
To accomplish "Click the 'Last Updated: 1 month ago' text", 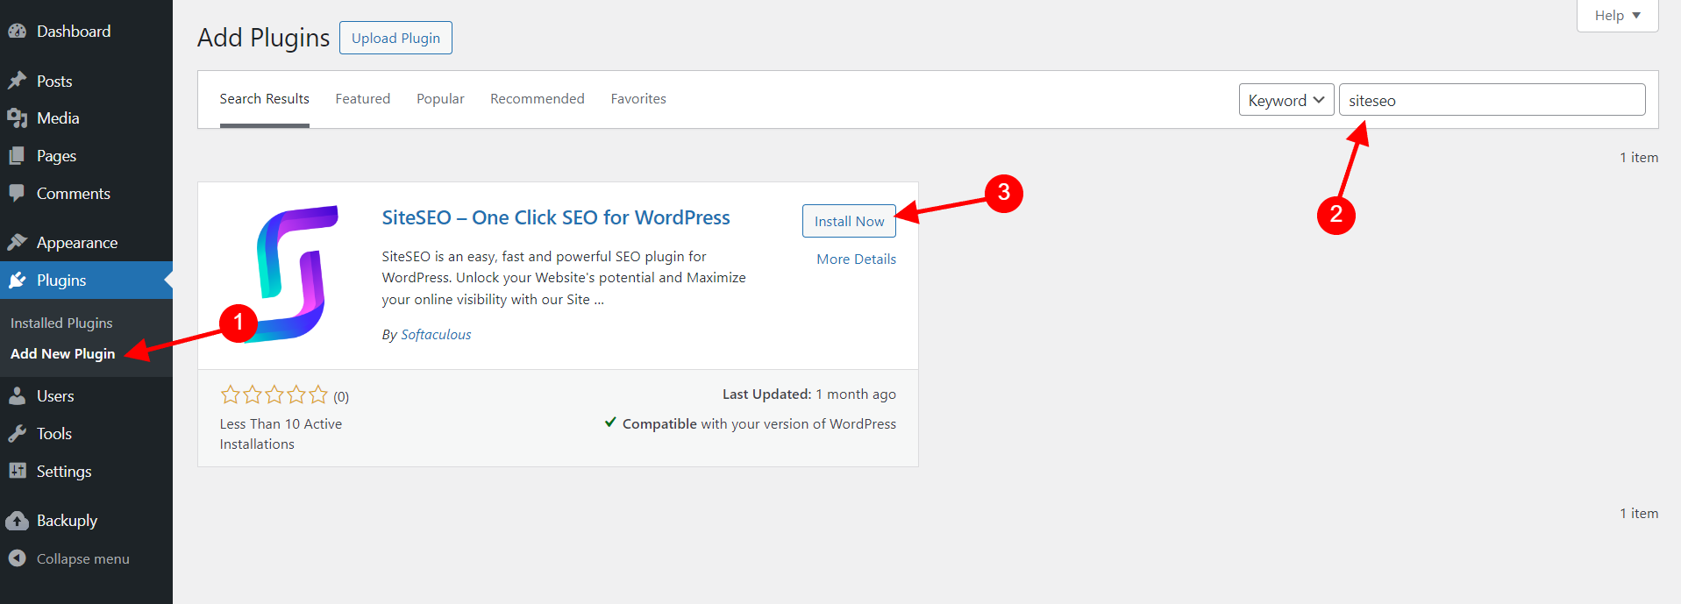I will (809, 394).
